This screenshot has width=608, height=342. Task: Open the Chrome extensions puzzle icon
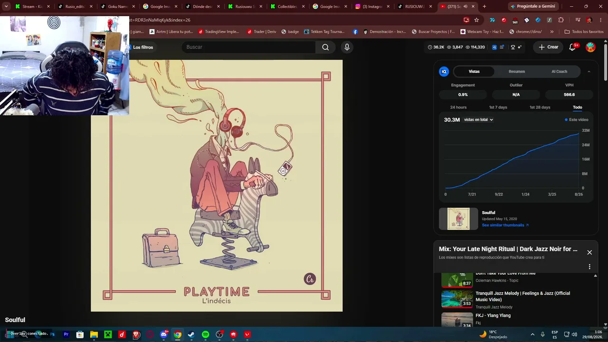[561, 20]
